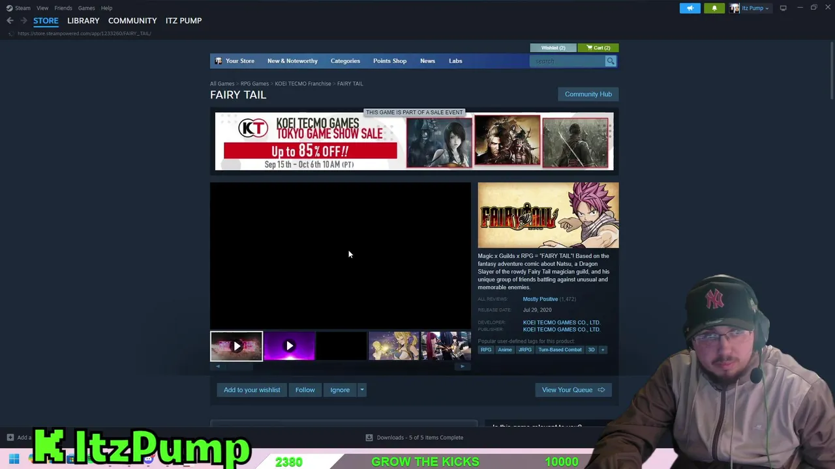Click the Turn-Based Combat tag
The image size is (835, 469).
click(x=560, y=350)
